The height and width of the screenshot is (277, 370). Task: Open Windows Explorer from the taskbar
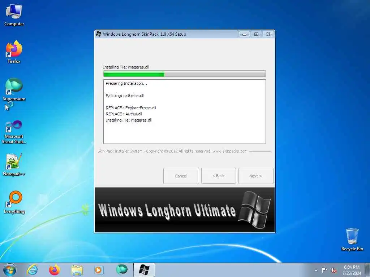point(77,270)
